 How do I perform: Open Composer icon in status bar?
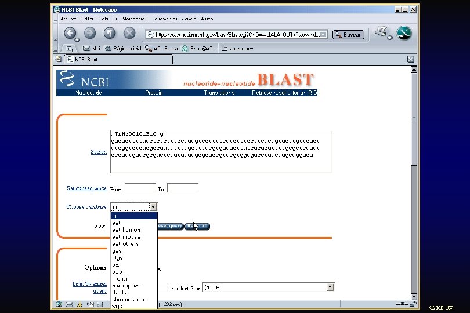coord(90,304)
